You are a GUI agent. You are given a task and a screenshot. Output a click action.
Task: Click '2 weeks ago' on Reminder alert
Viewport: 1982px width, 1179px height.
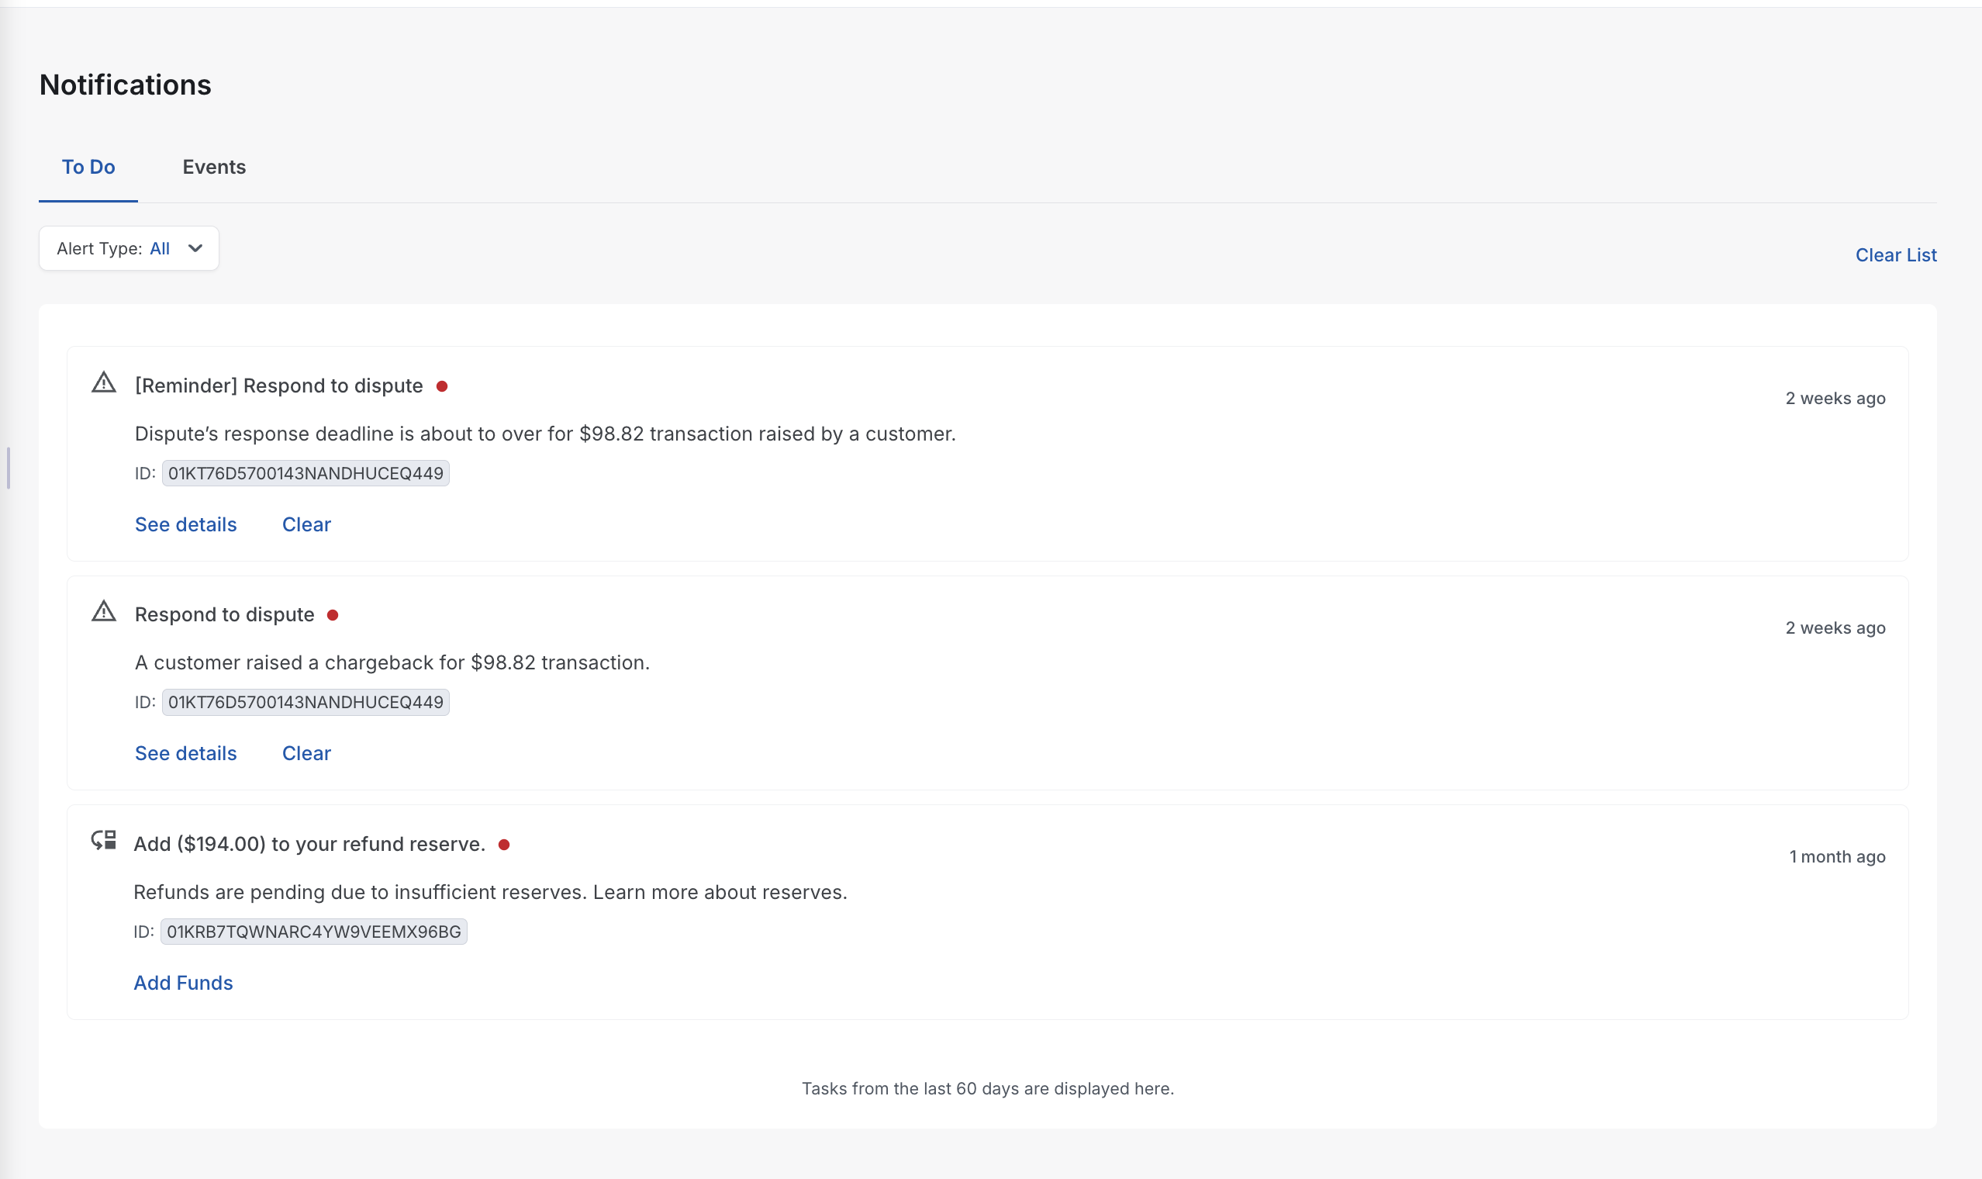click(1835, 398)
